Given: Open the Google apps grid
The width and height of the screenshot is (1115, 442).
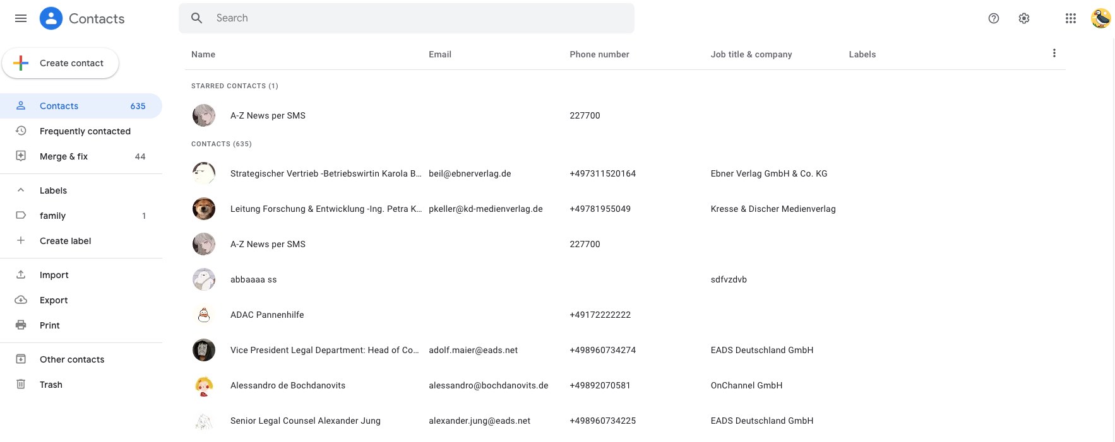Looking at the screenshot, I should pyautogui.click(x=1071, y=18).
